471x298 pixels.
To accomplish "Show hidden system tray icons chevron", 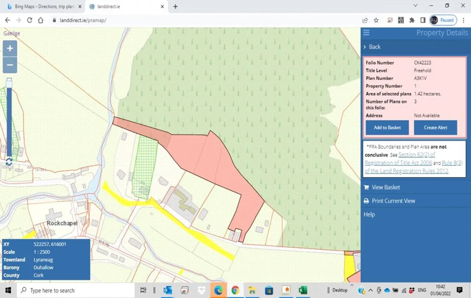I will coord(370,290).
